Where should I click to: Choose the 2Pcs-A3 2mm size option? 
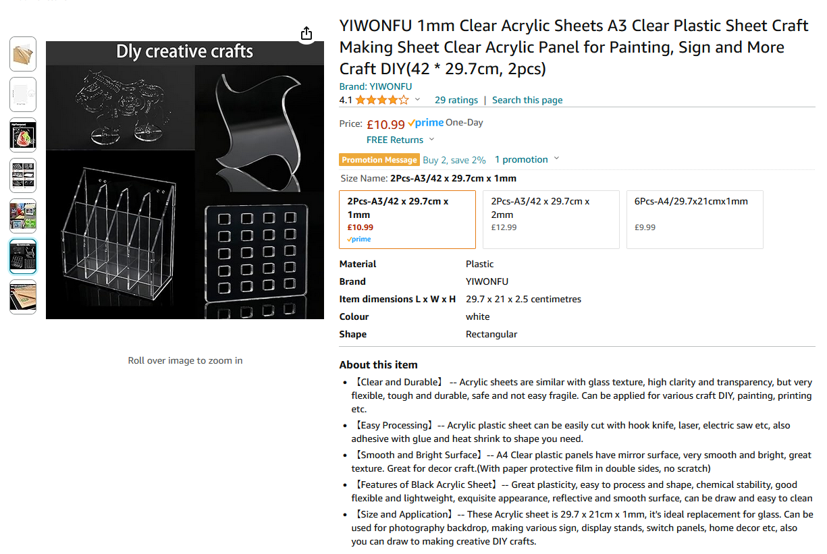(551, 219)
